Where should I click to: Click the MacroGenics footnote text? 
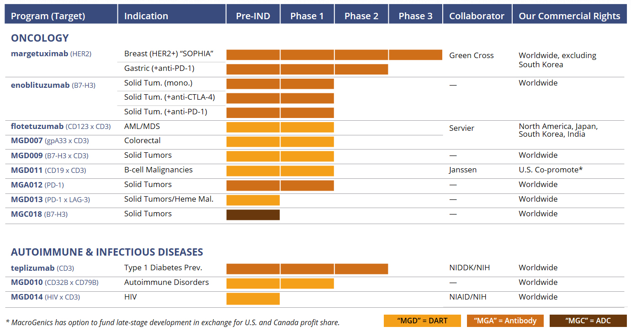click(x=173, y=322)
